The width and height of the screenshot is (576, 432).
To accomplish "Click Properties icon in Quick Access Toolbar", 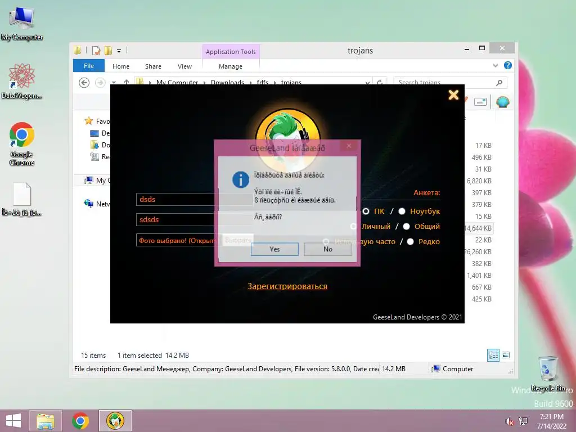I will (x=96, y=51).
